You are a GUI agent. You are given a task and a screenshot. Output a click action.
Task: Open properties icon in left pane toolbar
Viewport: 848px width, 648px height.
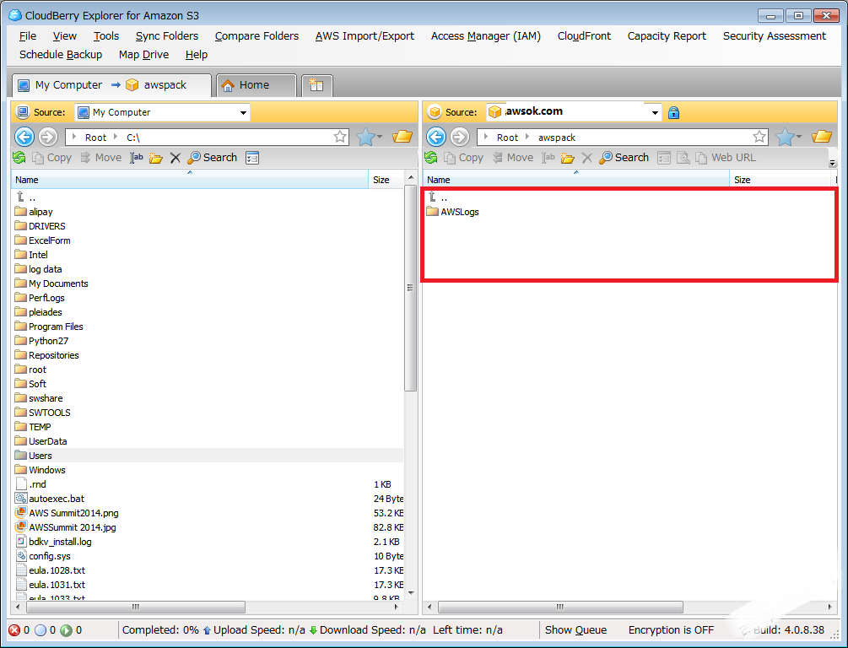(252, 158)
